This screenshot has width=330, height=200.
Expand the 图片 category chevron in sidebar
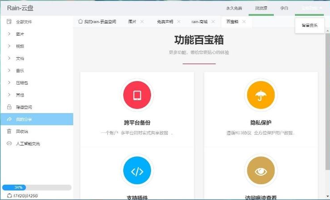point(9,34)
